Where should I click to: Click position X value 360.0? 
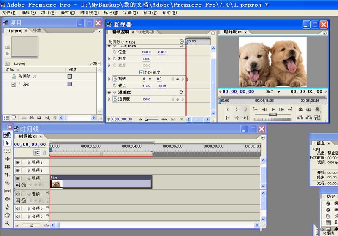coord(146,52)
